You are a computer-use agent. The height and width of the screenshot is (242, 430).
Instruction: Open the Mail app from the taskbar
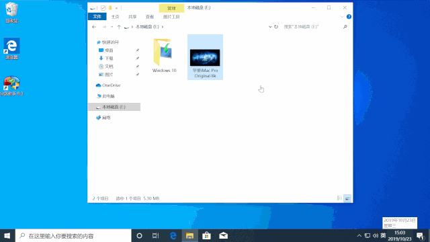point(224,236)
